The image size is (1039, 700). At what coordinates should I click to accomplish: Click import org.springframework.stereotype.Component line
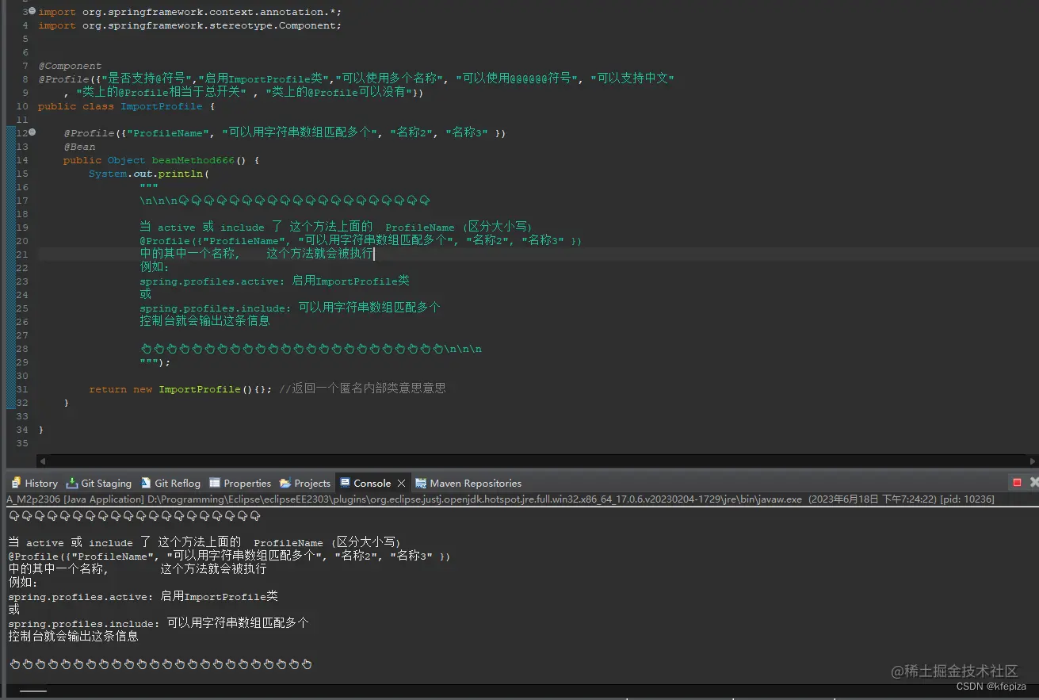190,25
